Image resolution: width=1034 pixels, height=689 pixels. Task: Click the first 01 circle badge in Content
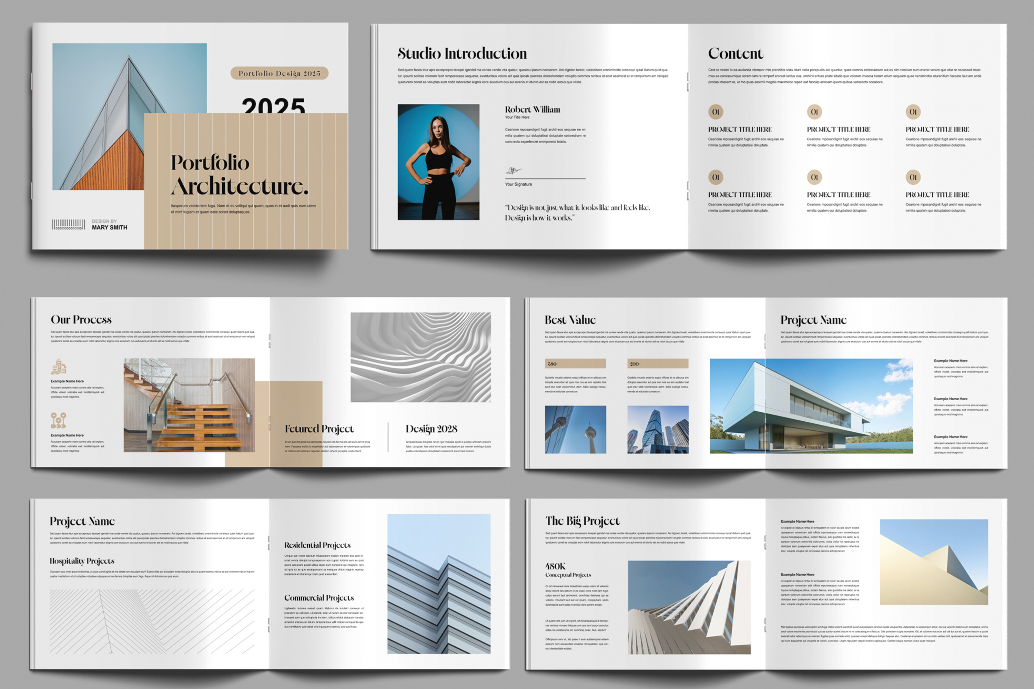(x=715, y=112)
